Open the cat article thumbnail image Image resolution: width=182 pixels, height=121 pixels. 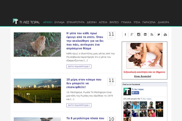(37, 44)
